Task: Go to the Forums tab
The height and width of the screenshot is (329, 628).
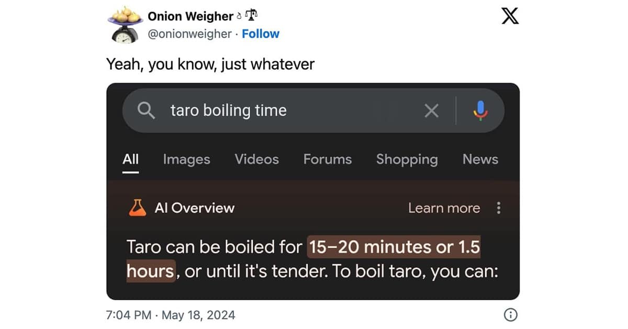Action: pyautogui.click(x=327, y=159)
